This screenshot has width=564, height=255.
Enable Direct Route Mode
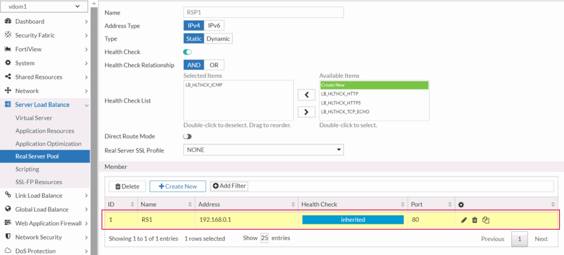point(187,136)
